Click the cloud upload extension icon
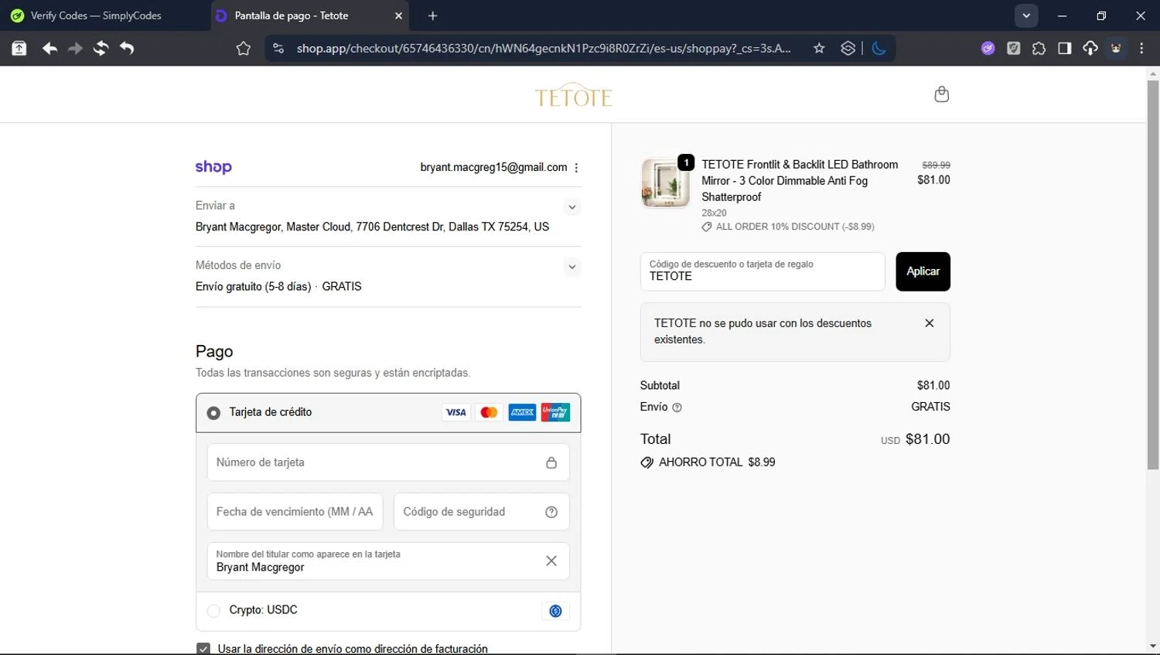Screen dimensions: 1160x655 pyautogui.click(x=1090, y=48)
